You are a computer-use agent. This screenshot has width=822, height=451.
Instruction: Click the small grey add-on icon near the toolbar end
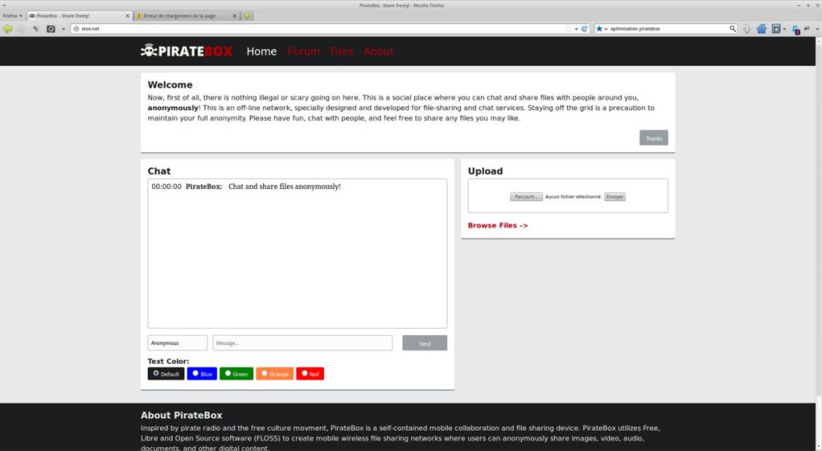coord(807,28)
